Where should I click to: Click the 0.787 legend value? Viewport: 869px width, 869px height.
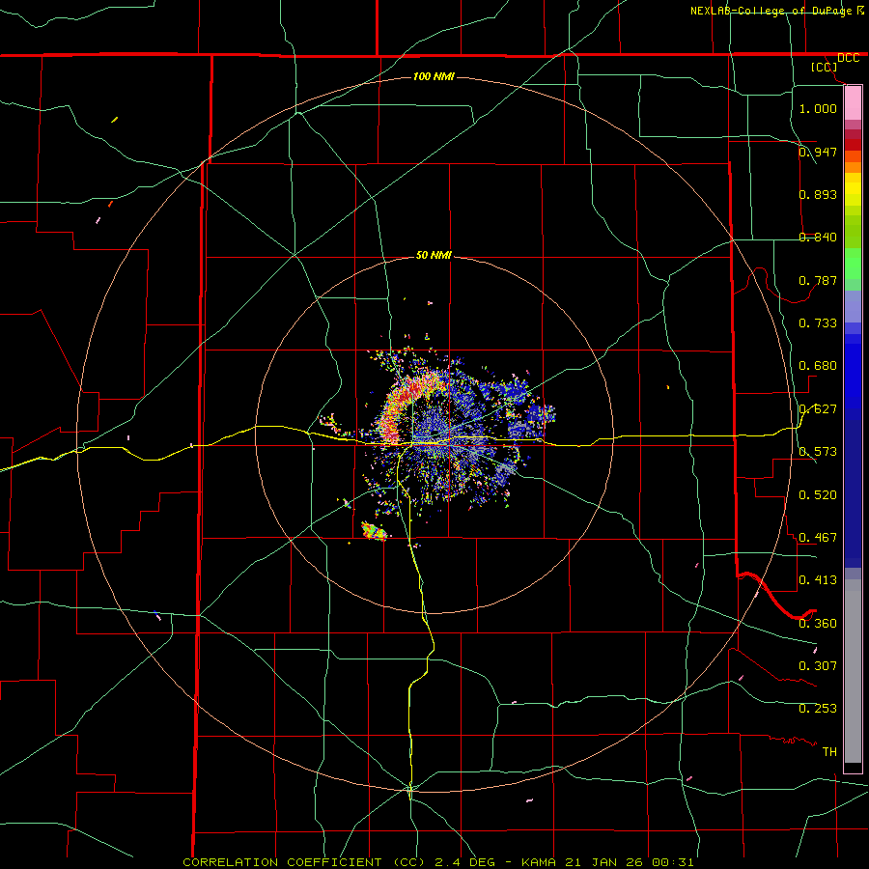[818, 280]
